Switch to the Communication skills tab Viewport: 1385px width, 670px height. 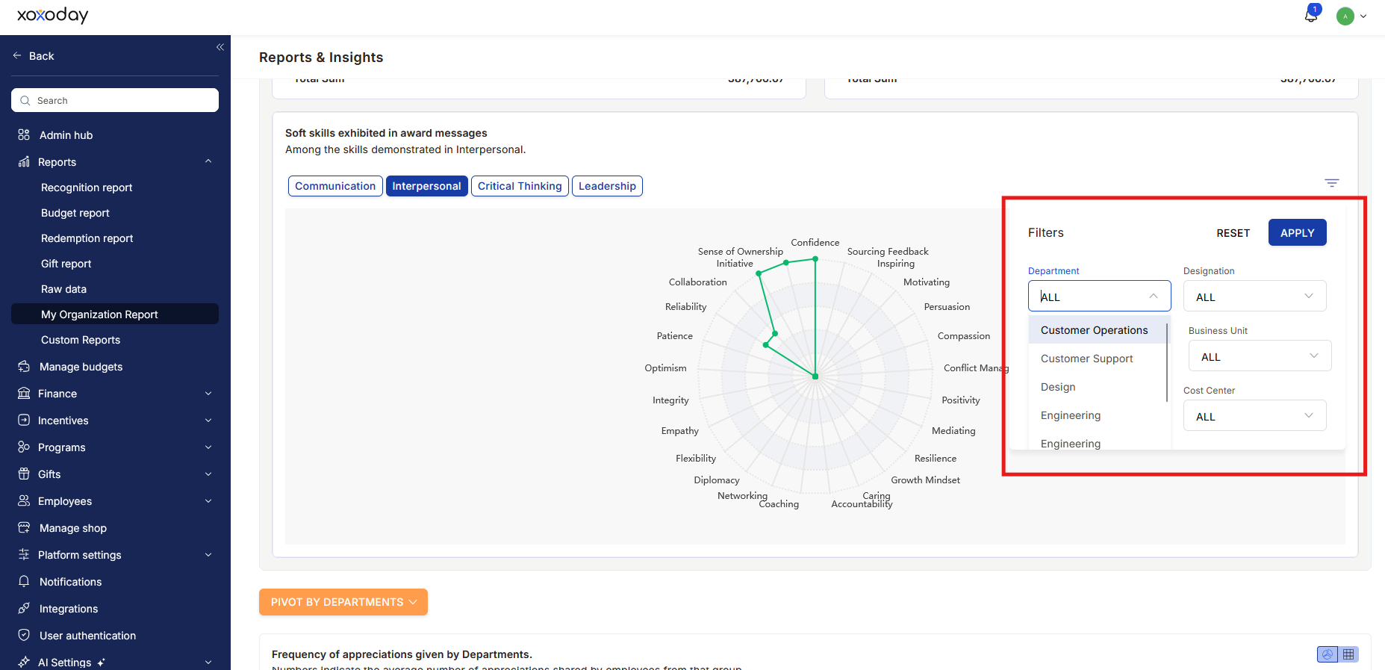[335, 186]
